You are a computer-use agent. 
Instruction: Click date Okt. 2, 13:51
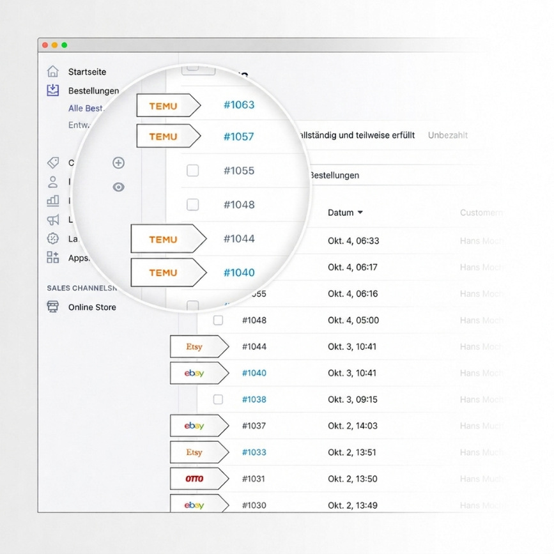coord(352,452)
